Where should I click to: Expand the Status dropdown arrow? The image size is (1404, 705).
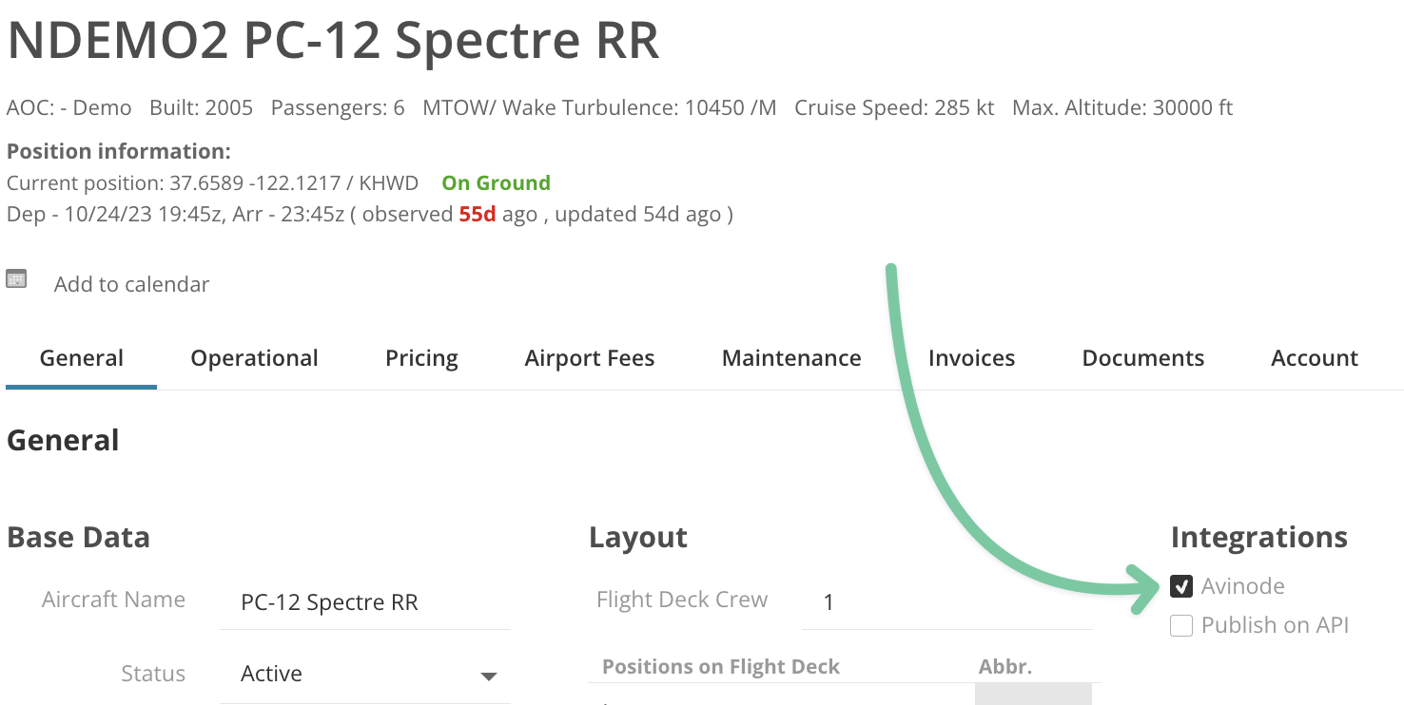coord(488,676)
